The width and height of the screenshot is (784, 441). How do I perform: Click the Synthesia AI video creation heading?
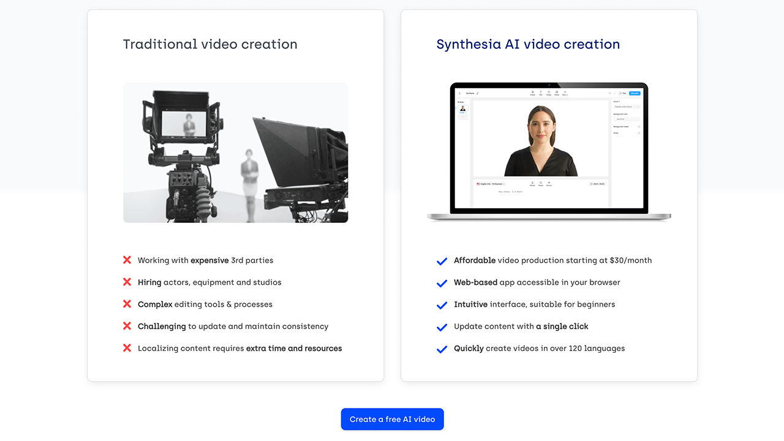pyautogui.click(x=528, y=44)
